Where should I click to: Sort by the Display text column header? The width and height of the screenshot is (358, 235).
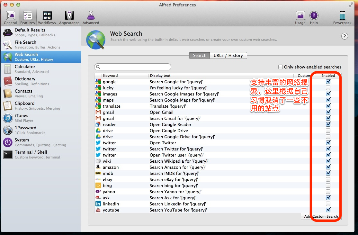221,76
